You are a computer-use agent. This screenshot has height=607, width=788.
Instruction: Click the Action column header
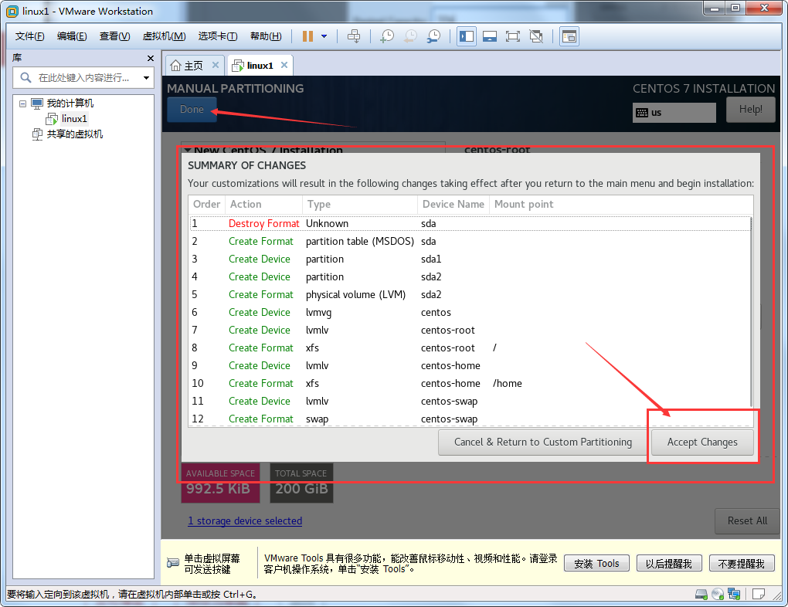(x=263, y=205)
